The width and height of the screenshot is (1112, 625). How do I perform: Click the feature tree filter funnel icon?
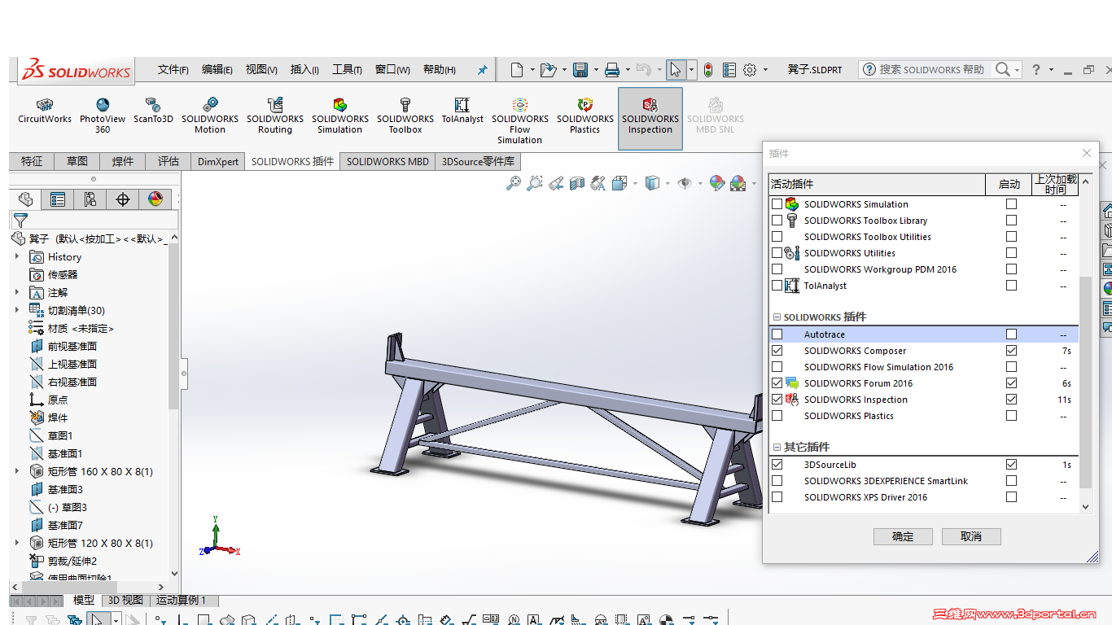point(20,220)
